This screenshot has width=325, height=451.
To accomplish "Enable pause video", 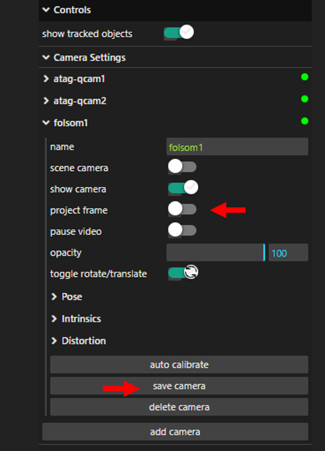I will pyautogui.click(x=182, y=231).
